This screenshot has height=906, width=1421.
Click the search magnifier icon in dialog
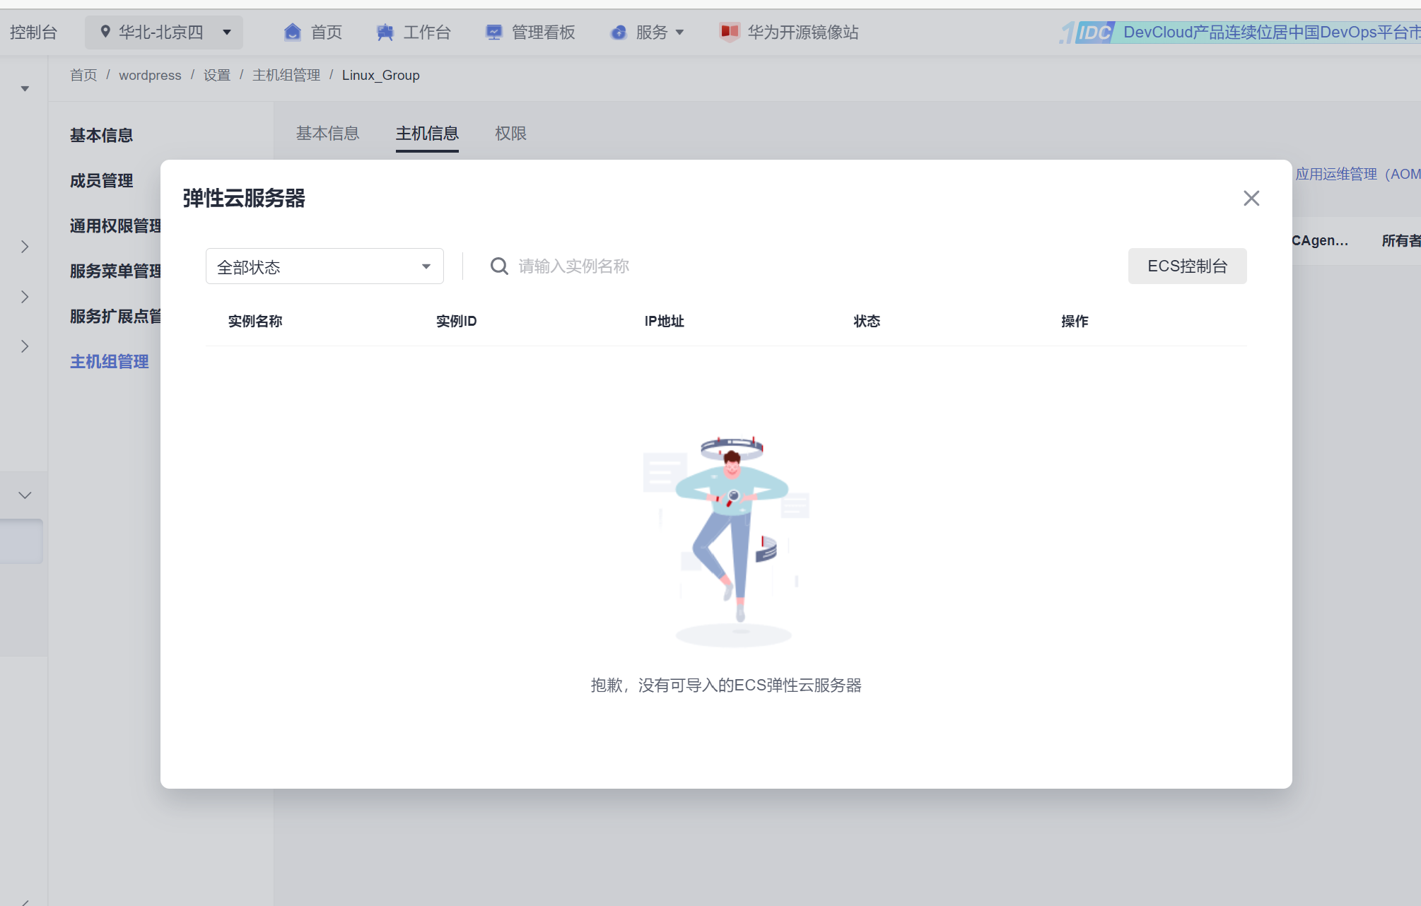[499, 266]
